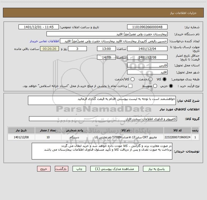Click the announcement date field 1401/12/01 - 11:45
Image resolution: width=207 pixels, height=200 pixels.
pos(39,27)
